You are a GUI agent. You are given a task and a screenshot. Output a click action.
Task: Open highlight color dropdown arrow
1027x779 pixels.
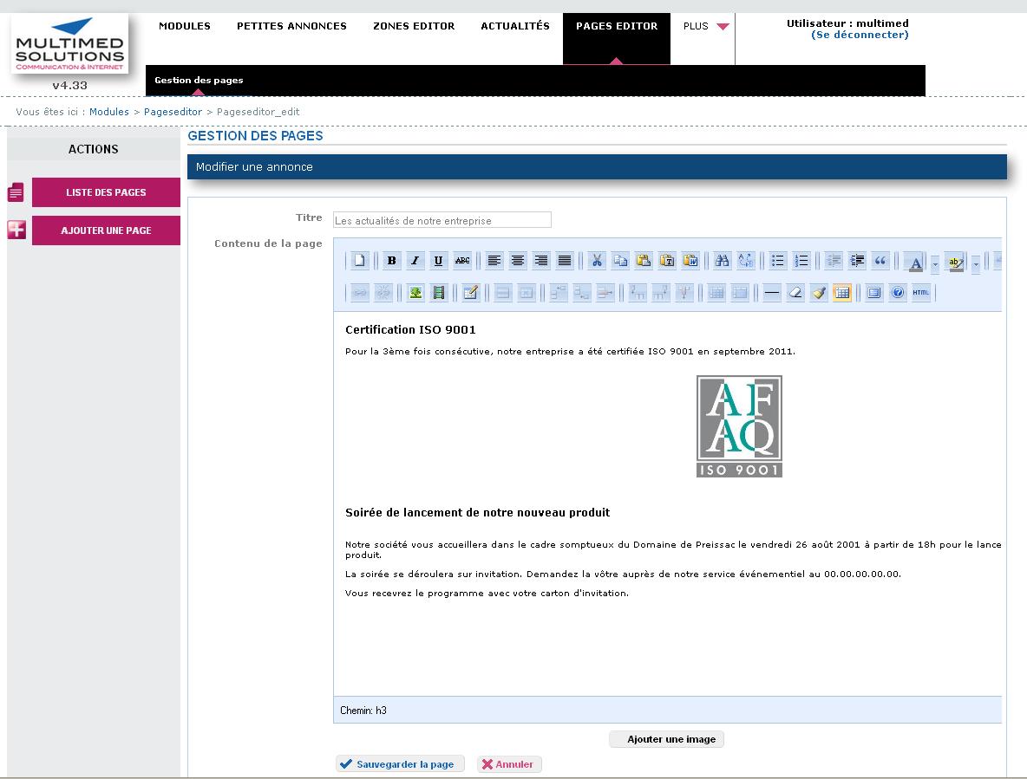[x=976, y=263]
